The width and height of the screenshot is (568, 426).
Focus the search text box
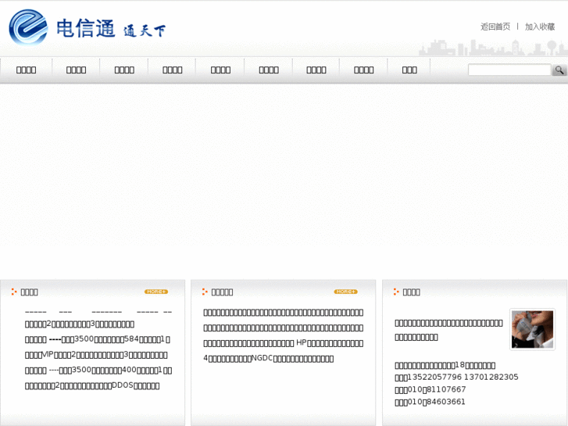point(509,70)
